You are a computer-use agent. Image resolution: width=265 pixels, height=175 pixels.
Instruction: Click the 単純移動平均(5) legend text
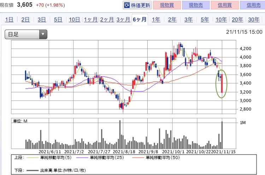click(56, 157)
